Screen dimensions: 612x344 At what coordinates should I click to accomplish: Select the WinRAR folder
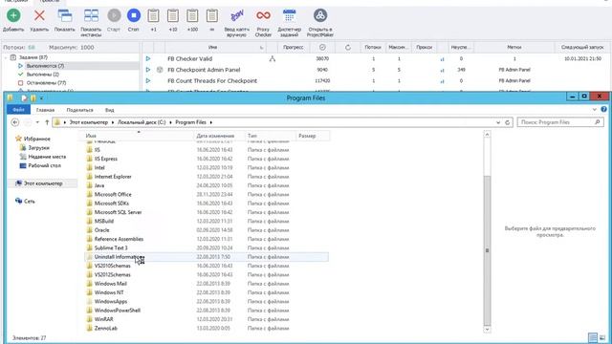pyautogui.click(x=104, y=319)
